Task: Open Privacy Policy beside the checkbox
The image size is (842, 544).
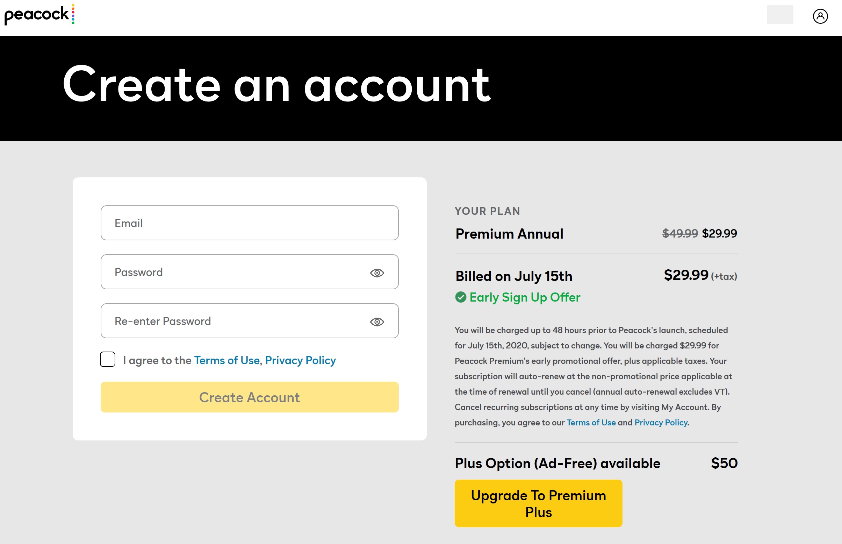Action: pos(300,360)
